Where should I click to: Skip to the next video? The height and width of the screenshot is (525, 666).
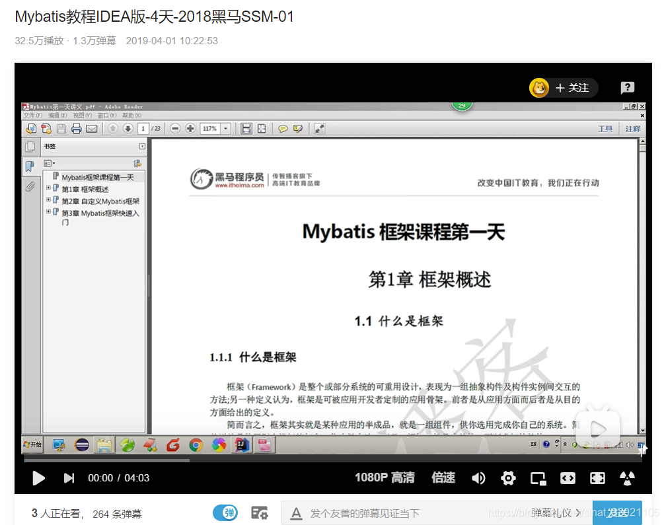point(69,478)
